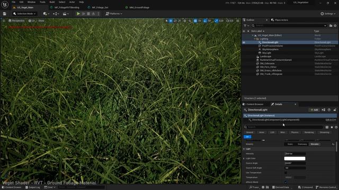Set Mobility to Stationary
This screenshot has height=190, width=339.
[302, 144]
